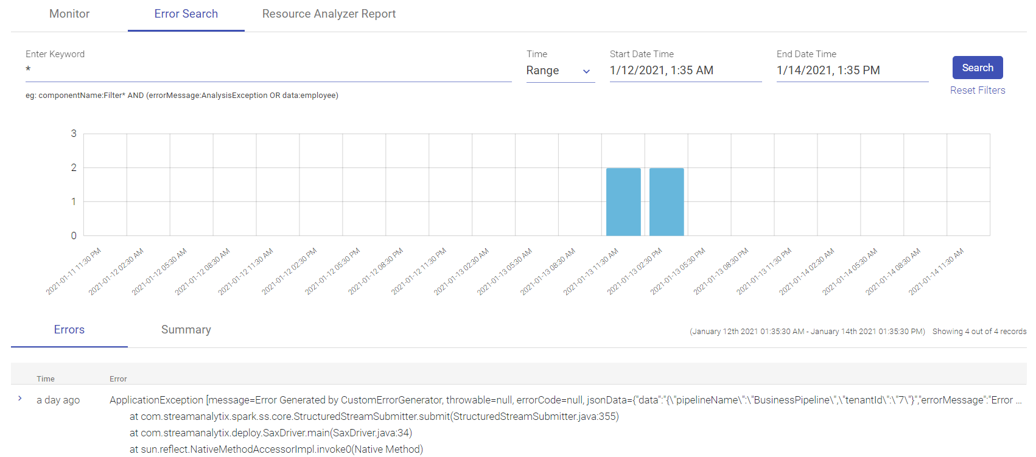Click the 2021-01-12 02:30 PM axis label
The width and height of the screenshot is (1036, 457).
289,272
